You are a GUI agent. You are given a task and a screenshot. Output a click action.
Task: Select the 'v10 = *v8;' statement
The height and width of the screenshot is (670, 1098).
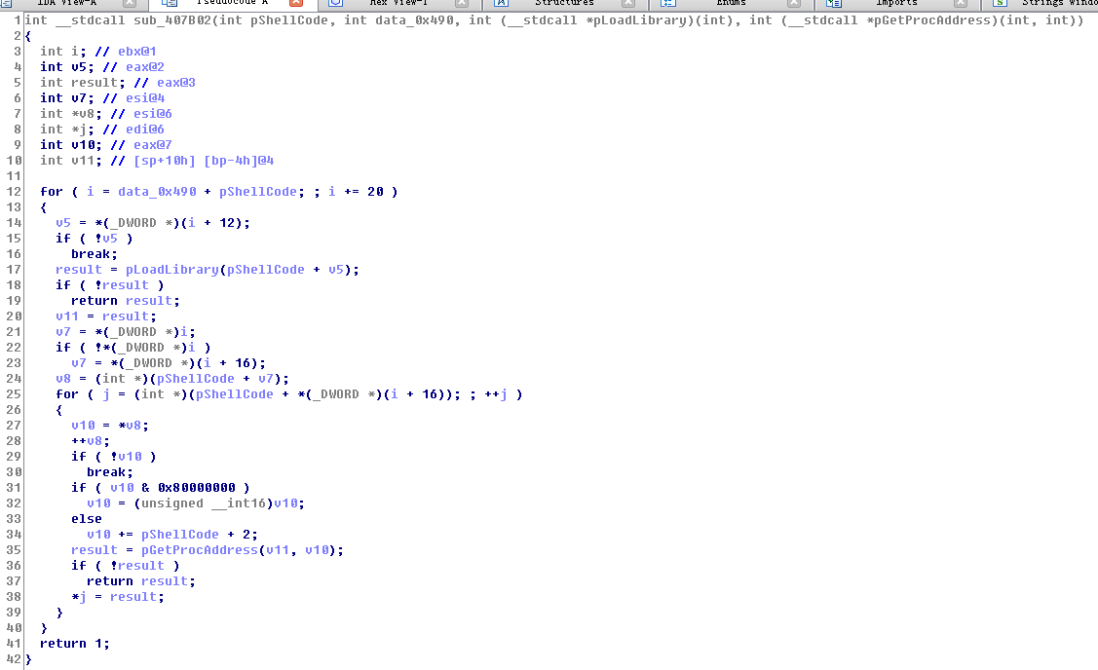[x=110, y=426]
